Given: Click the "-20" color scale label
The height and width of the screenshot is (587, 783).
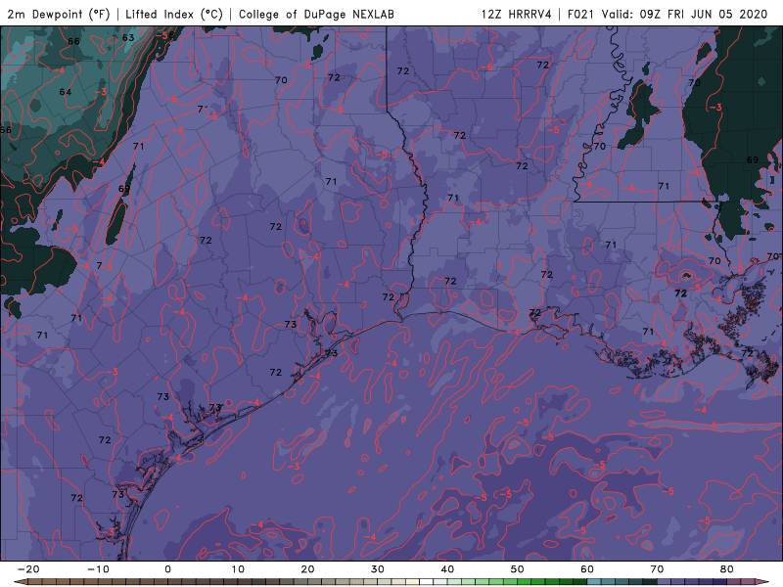Looking at the screenshot, I should click(x=28, y=569).
